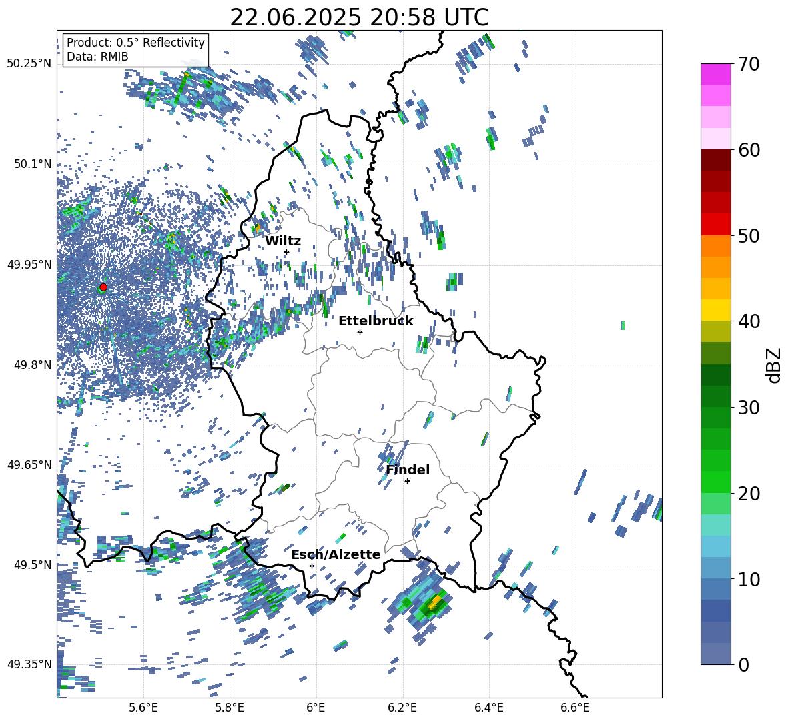This screenshot has height=721, width=790.
Task: Click the dark maroon colorbar swatch below 60
Action: coord(716,160)
